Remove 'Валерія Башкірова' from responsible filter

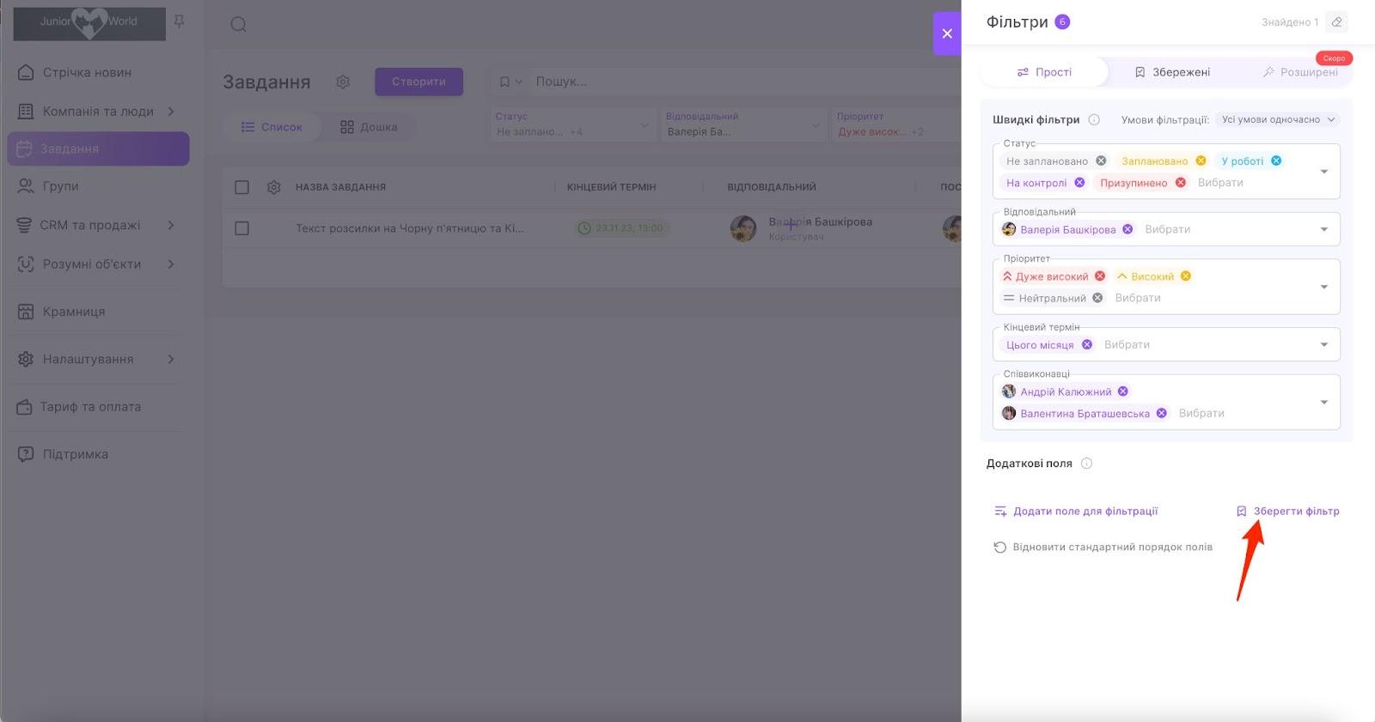tap(1127, 229)
